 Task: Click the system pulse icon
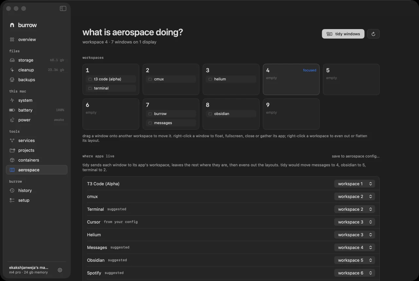(12, 100)
